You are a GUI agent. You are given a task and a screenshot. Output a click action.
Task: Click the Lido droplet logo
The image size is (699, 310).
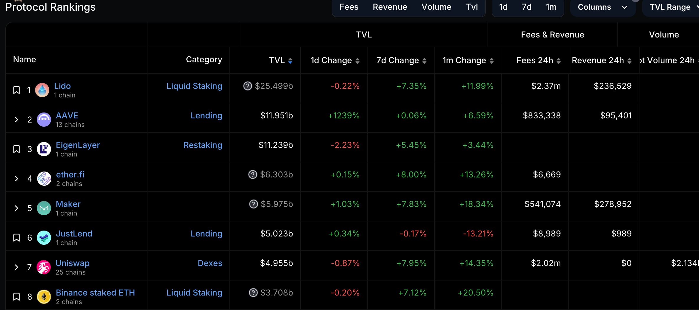click(42, 90)
